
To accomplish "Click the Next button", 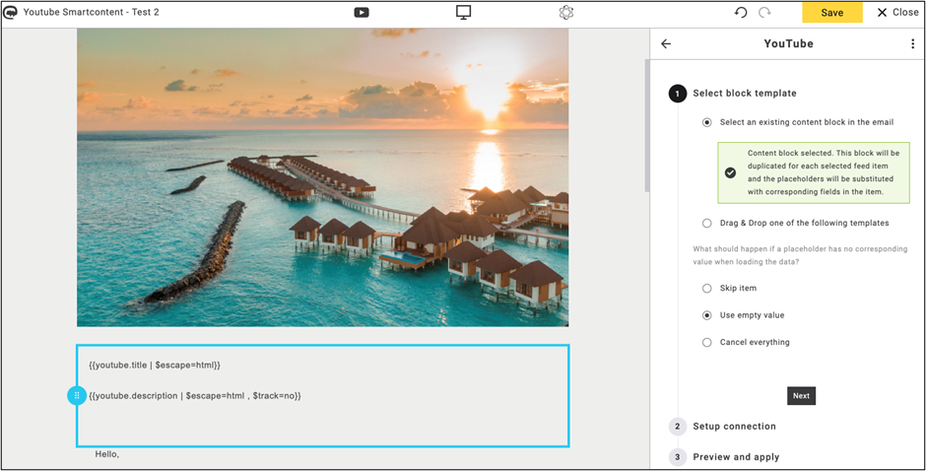I will [x=802, y=396].
